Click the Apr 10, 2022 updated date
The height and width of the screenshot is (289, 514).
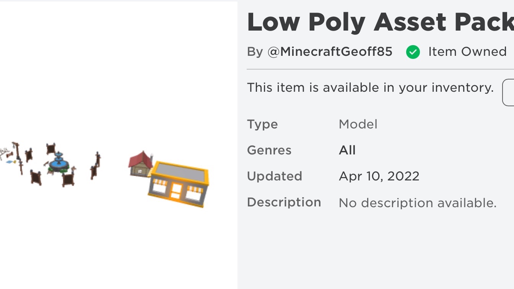coord(379,176)
